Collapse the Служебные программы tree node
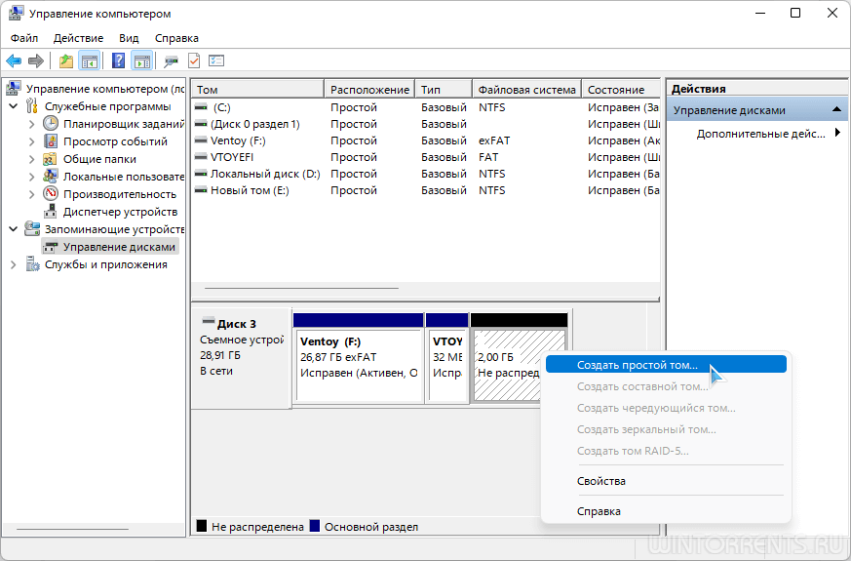 [13, 106]
